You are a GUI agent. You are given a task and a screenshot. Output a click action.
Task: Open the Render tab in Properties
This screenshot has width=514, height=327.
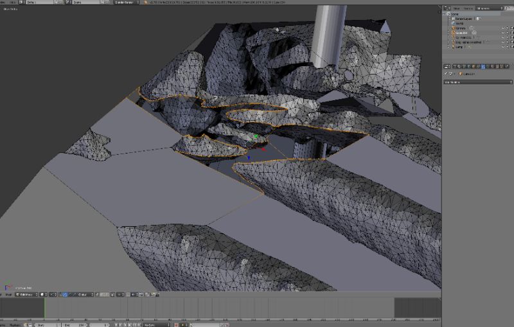[454, 67]
